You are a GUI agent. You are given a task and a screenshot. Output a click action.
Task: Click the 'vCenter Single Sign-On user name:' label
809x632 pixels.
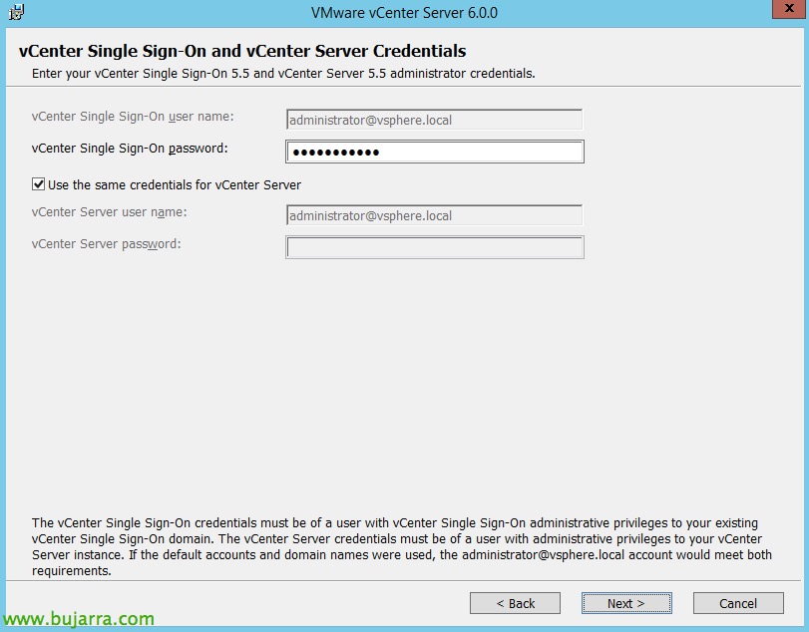point(133,117)
